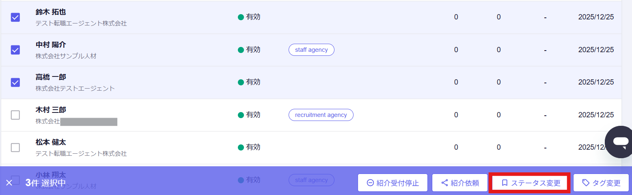This screenshot has height=195, width=632.
Task: Click the X icon to clear selection
Action: coord(9,182)
